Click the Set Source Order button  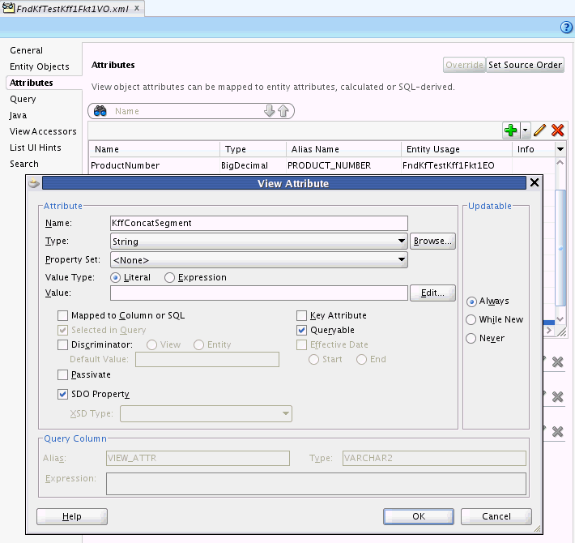coord(525,65)
